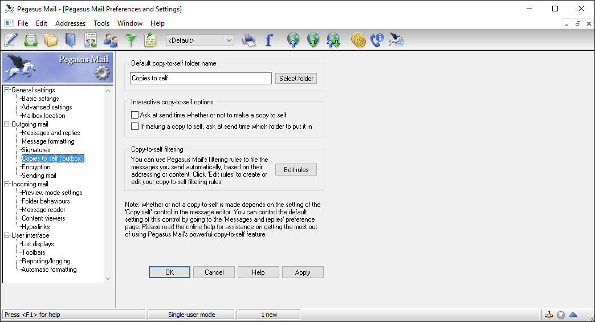The width and height of the screenshot is (595, 322).
Task: Click the Apply button
Action: [303, 272]
